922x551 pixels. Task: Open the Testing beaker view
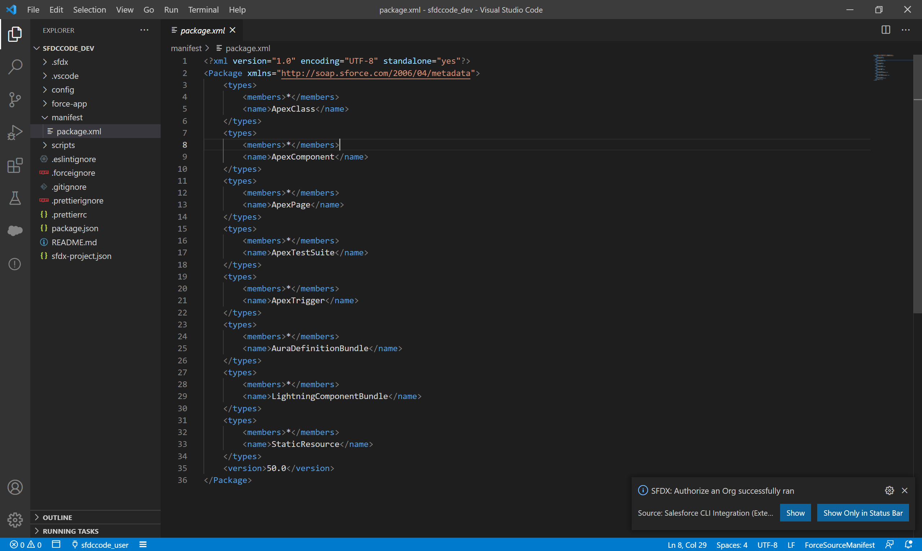tap(15, 198)
